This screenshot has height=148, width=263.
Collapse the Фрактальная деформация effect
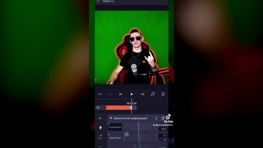(x=111, y=118)
